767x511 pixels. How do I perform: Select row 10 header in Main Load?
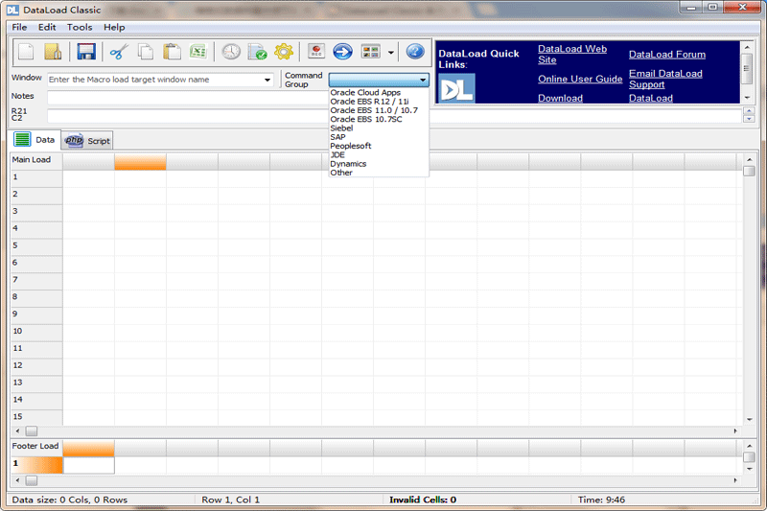(36, 332)
